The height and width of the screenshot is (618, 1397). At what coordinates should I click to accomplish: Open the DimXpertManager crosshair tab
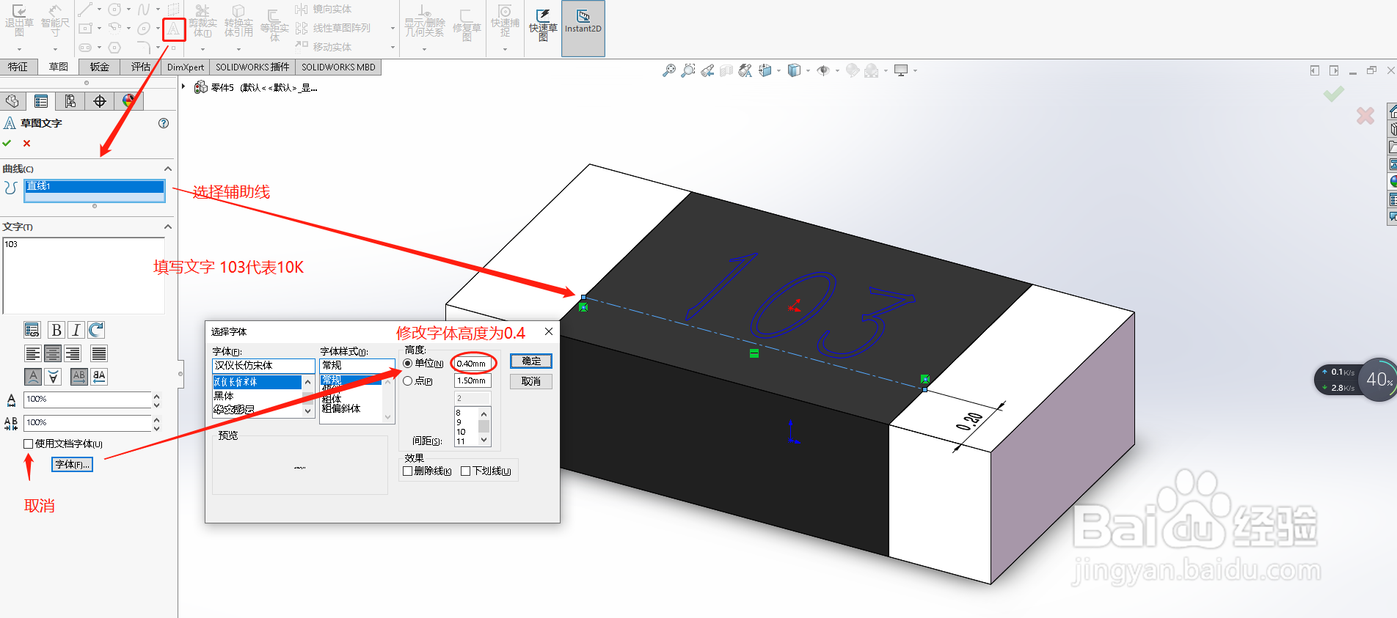click(100, 101)
